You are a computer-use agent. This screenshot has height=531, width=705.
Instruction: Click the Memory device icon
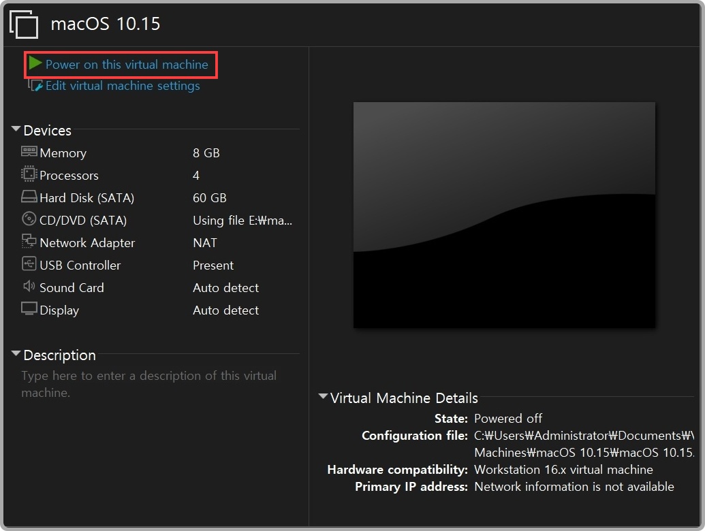click(x=29, y=152)
